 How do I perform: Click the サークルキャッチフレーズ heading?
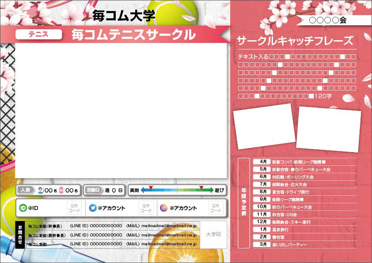295,41
